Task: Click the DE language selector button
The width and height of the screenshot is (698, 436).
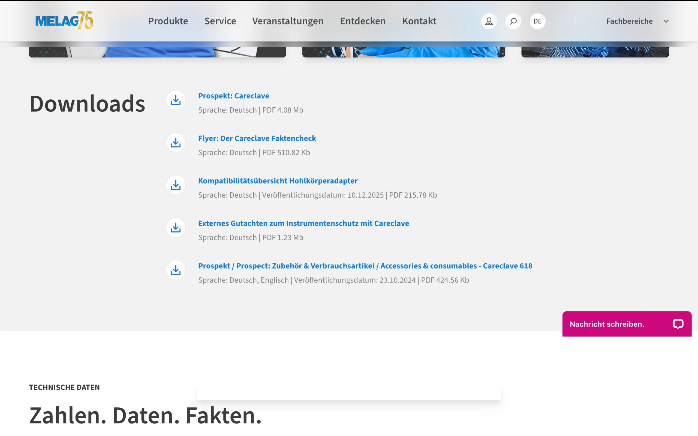Action: click(537, 21)
